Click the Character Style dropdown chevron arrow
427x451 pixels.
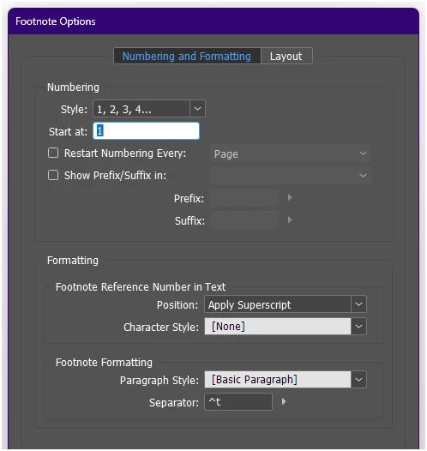tap(358, 327)
